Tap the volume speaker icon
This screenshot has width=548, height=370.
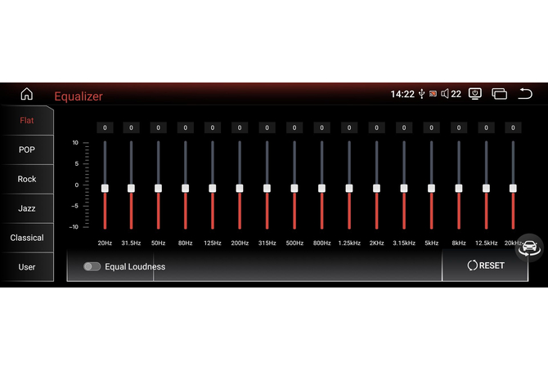445,94
